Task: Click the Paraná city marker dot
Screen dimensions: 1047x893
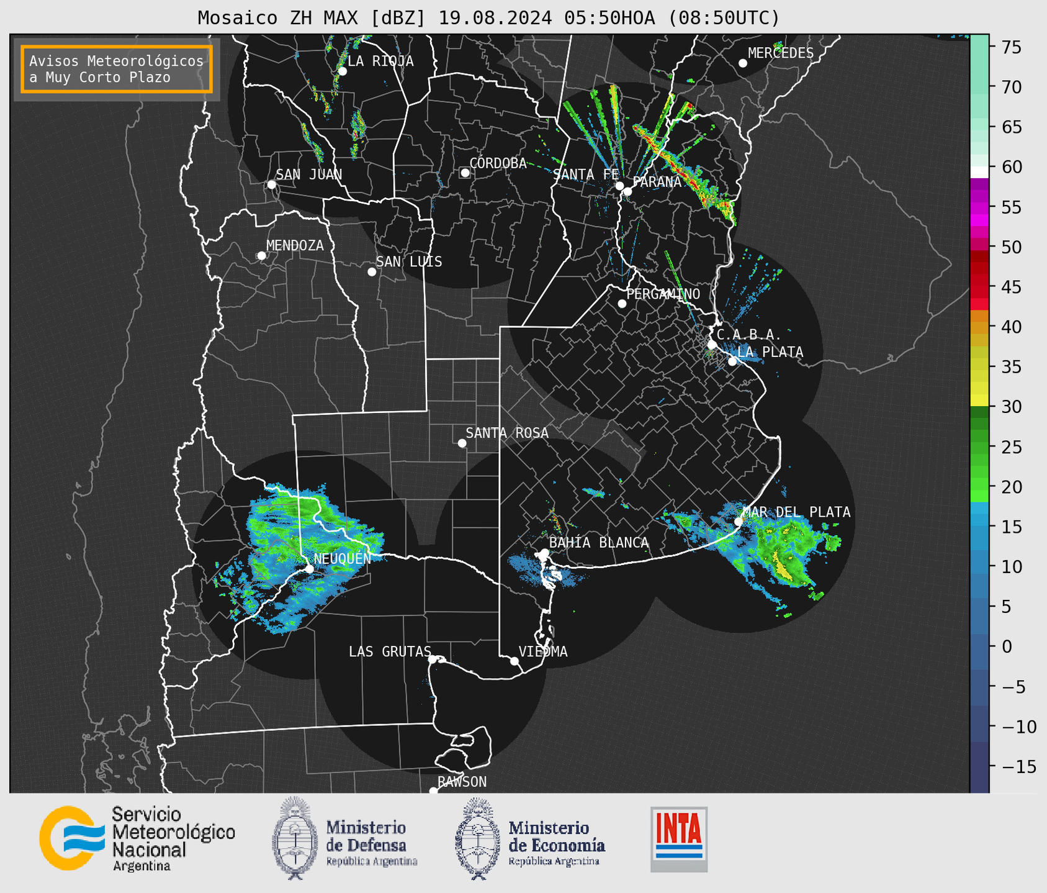Action: (627, 191)
